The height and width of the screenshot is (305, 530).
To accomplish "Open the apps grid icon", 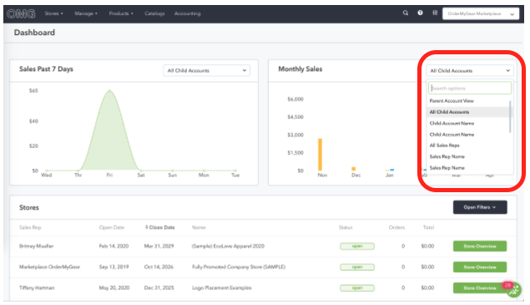I will (435, 13).
